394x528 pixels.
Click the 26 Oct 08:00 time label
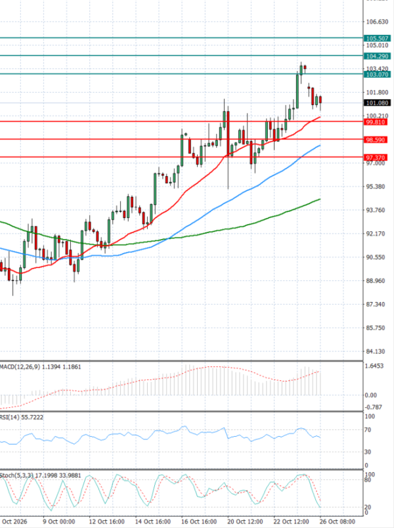(337, 521)
